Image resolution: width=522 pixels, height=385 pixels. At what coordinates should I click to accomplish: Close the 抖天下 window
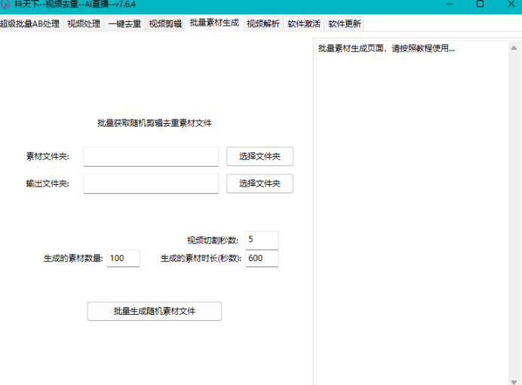coord(511,4)
